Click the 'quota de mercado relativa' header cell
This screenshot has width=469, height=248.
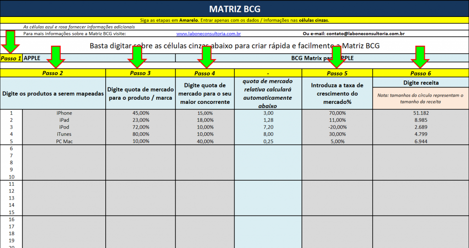(x=268, y=93)
